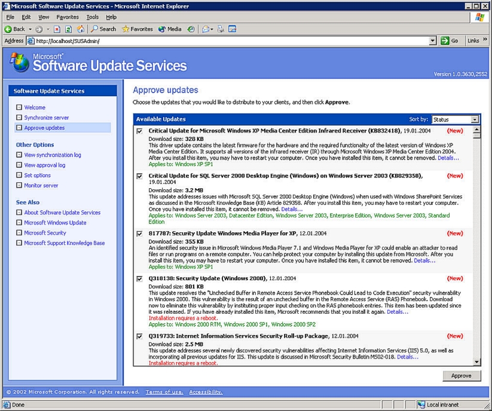Screen dimensions: 492x411
Task: Click the updates list scrollbar thumb
Action: pos(476,136)
